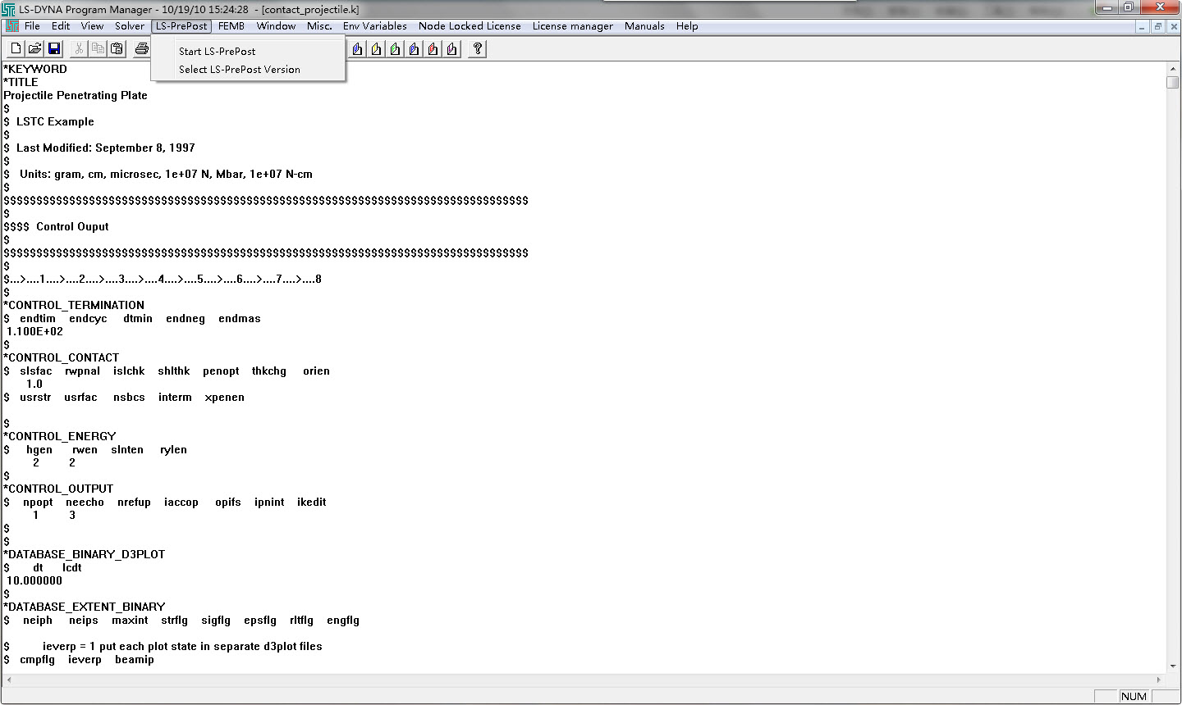This screenshot has height=705, width=1182.
Task: Click the 'Control Ouput' section comment
Action: [x=56, y=226]
